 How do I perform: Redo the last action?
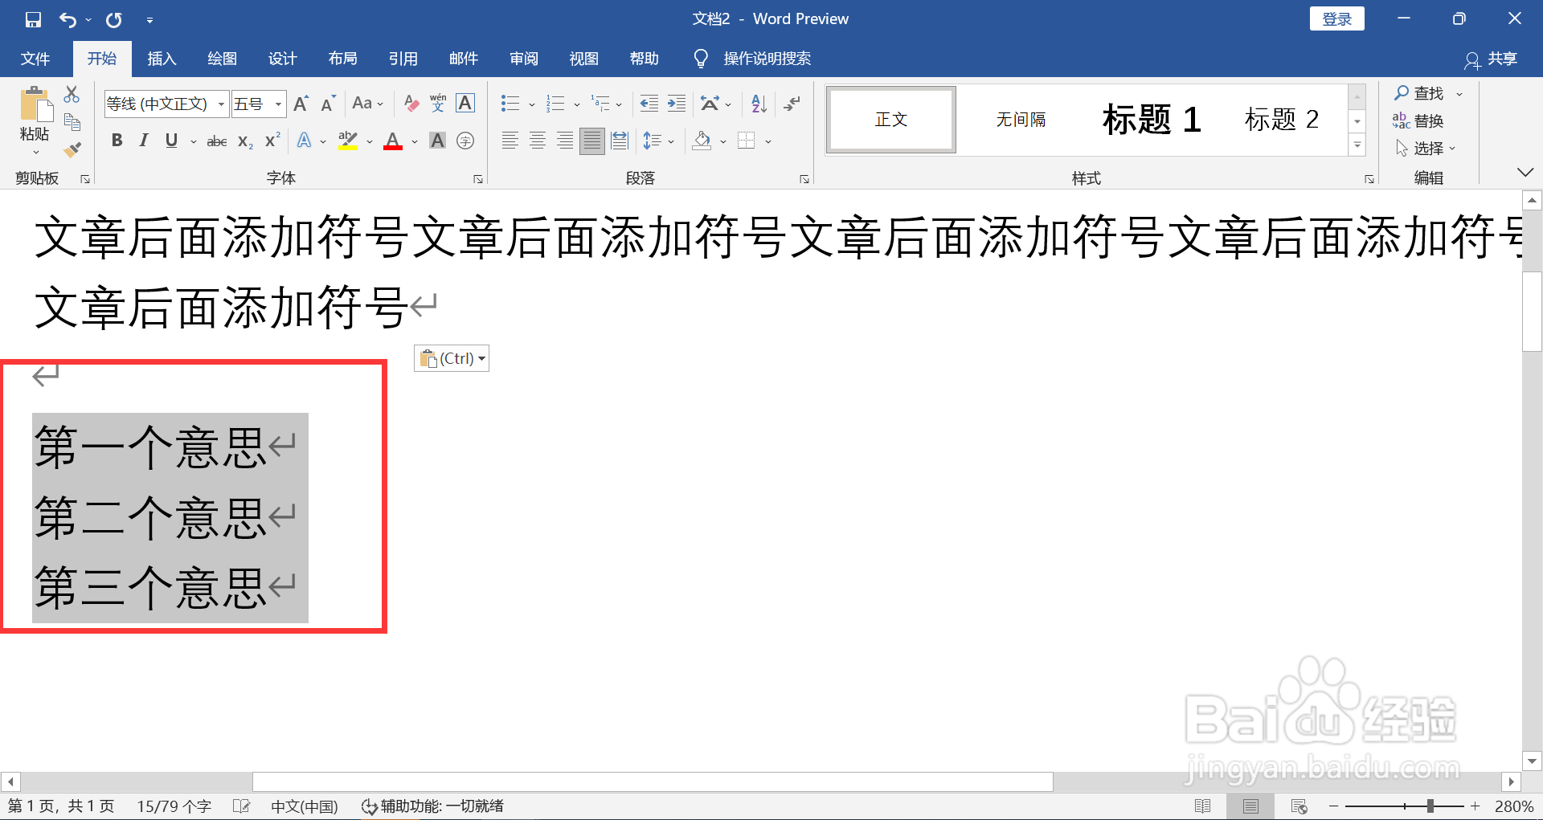click(x=114, y=19)
